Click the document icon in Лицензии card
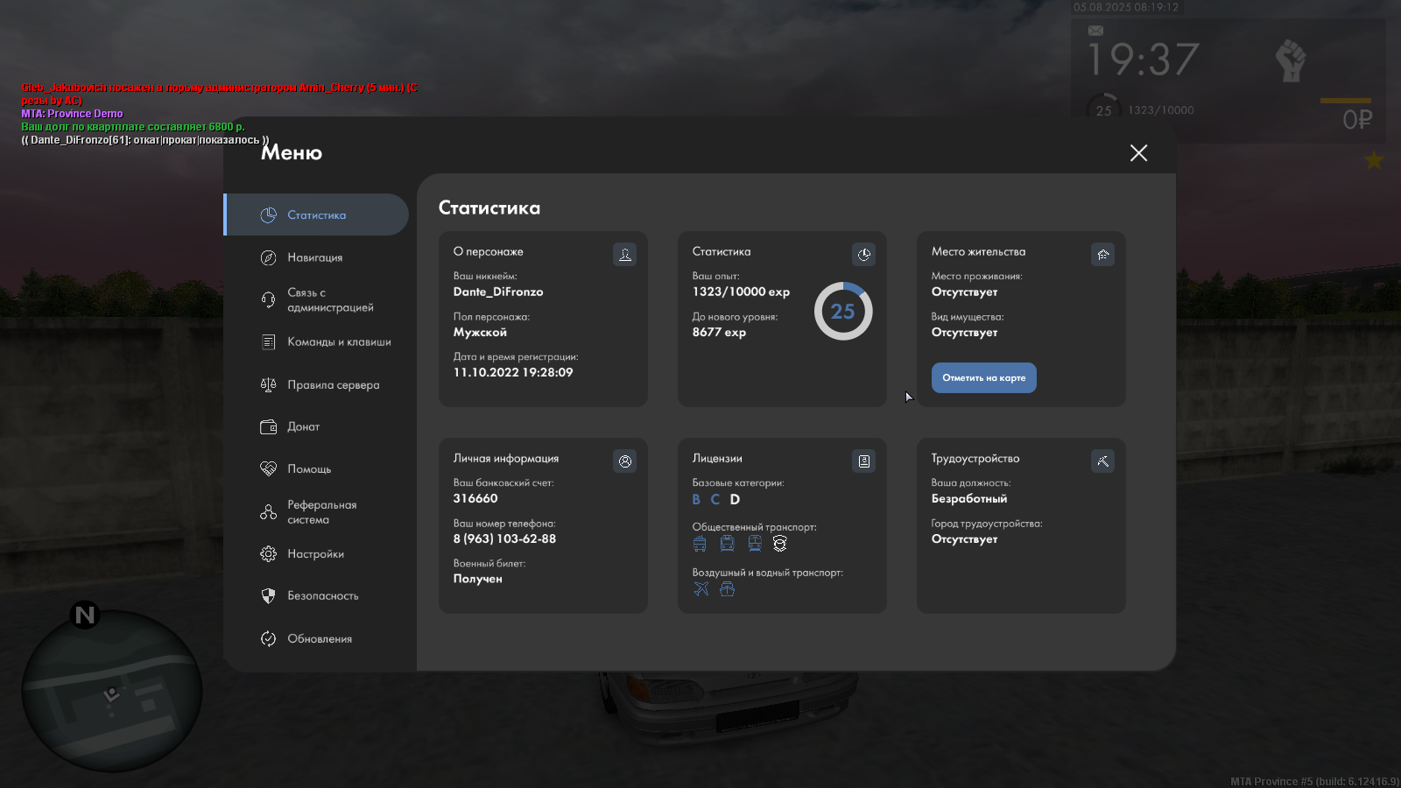 [x=864, y=461]
